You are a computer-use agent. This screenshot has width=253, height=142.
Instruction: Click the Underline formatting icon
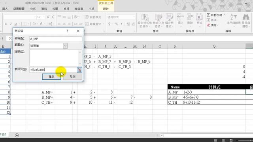(16, 24)
